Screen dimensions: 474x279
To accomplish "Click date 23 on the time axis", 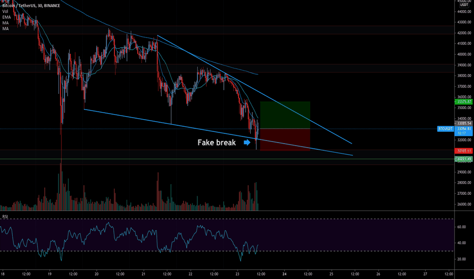I will [x=238, y=274].
